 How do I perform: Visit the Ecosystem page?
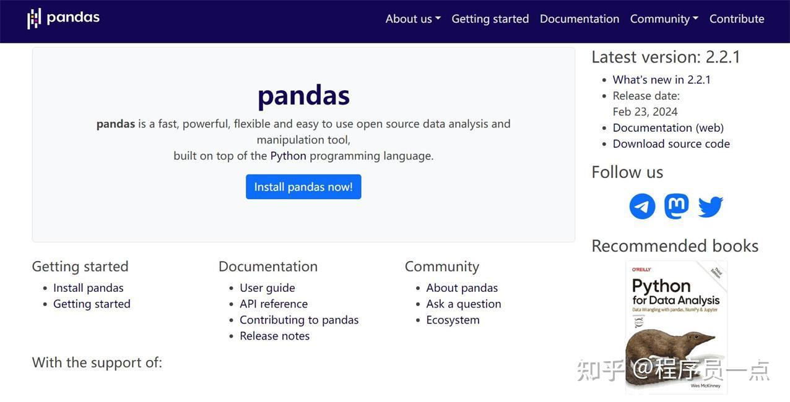[453, 320]
